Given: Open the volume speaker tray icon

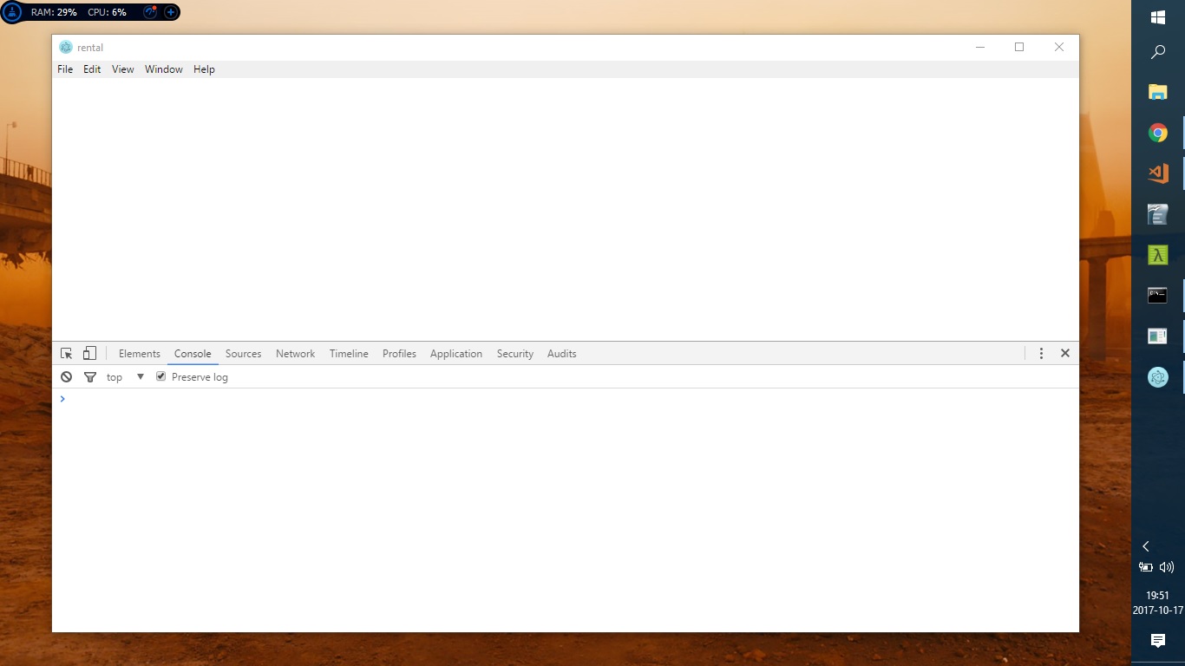Looking at the screenshot, I should [1167, 567].
